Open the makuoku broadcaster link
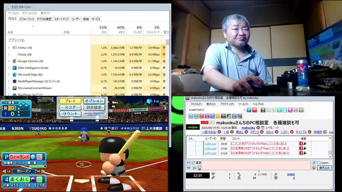This screenshot has height=192, width=342. tap(248, 128)
